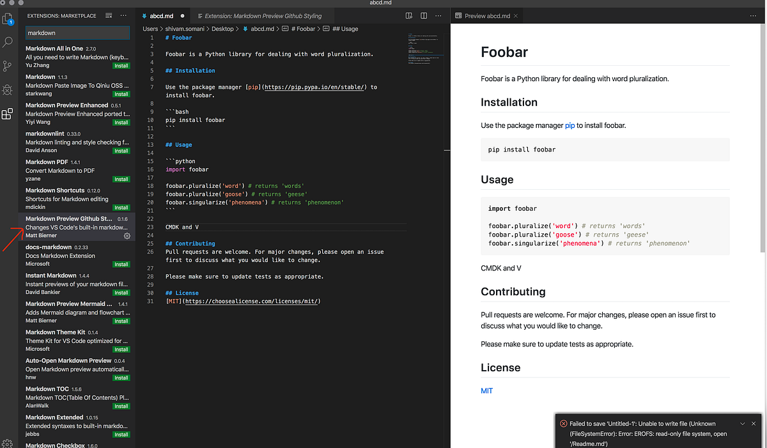The height and width of the screenshot is (448, 767).
Task: Click author name Matt Bierner under Github Styling
Action: pos(41,236)
